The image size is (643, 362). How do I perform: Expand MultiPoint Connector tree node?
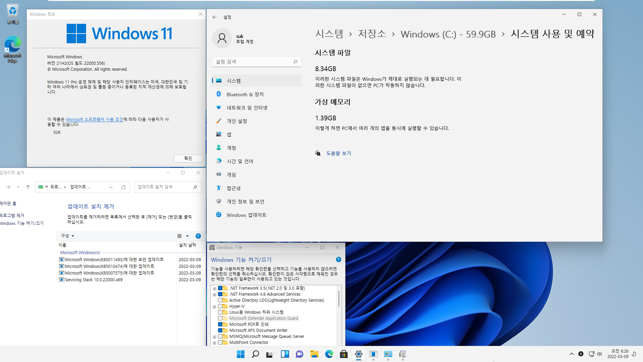point(214,343)
